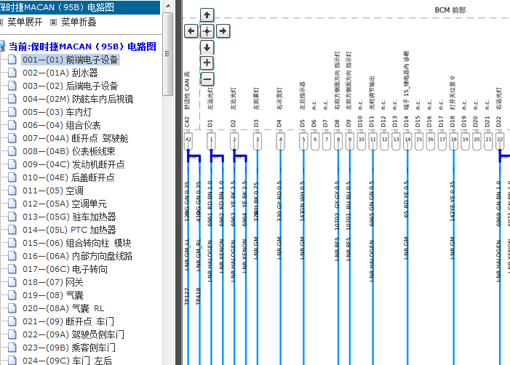The image size is (510, 365).
Task: Expand all menus via 菜单展开
Action: tap(25, 22)
